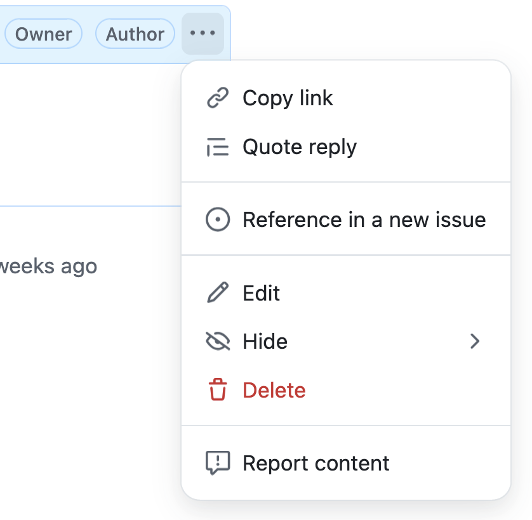
Task: Open the "weeks ago" timestamp link
Action: [x=48, y=266]
